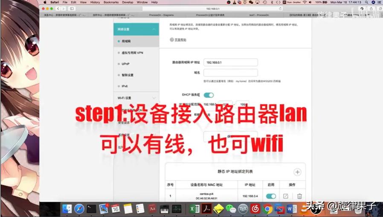Image resolution: width=383 pixels, height=217 pixels.
Task: Switch to the ProcessOn - Diagrams tab
Action: (x=161, y=15)
